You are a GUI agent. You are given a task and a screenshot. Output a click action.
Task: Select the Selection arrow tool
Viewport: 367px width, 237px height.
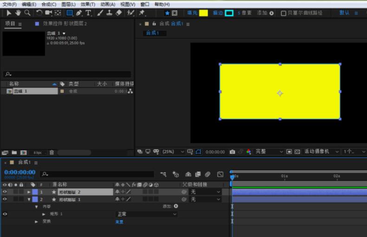tap(9, 13)
